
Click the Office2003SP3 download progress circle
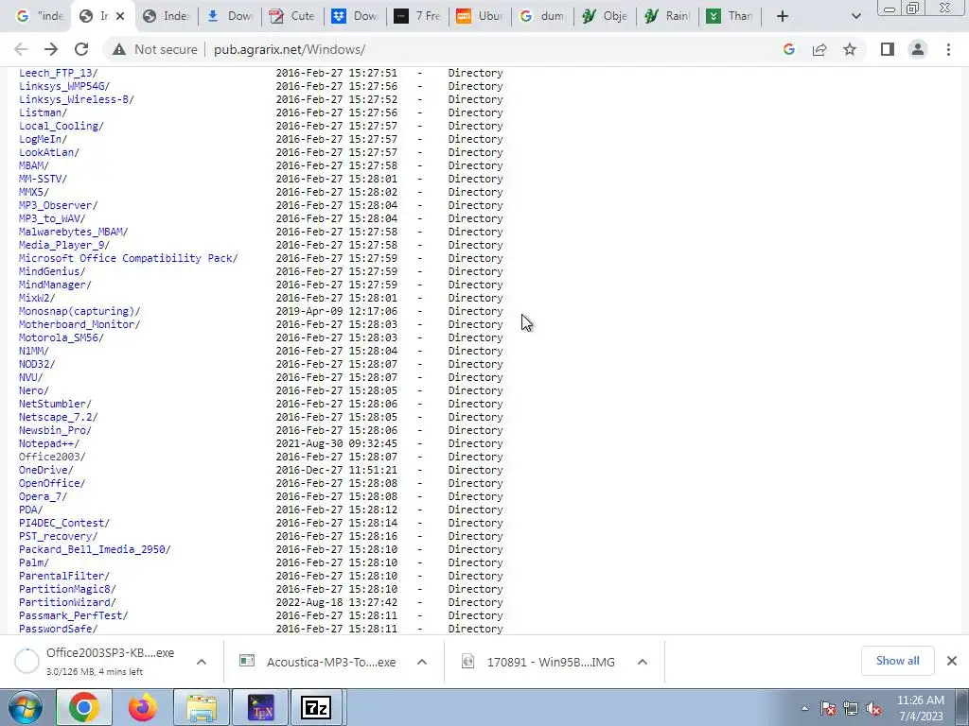(x=26, y=661)
